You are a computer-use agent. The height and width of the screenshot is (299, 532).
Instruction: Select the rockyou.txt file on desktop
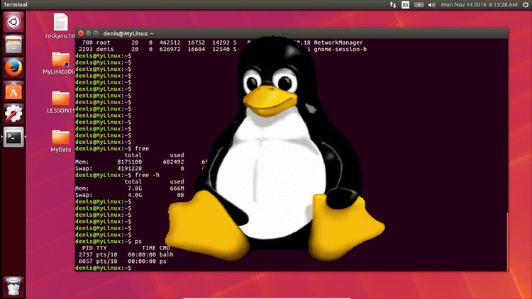coord(61,23)
